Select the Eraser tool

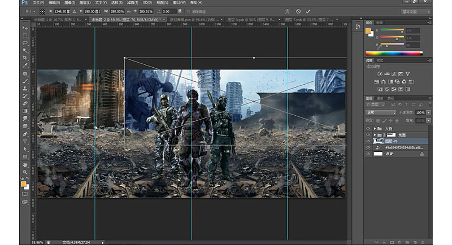point(25,104)
